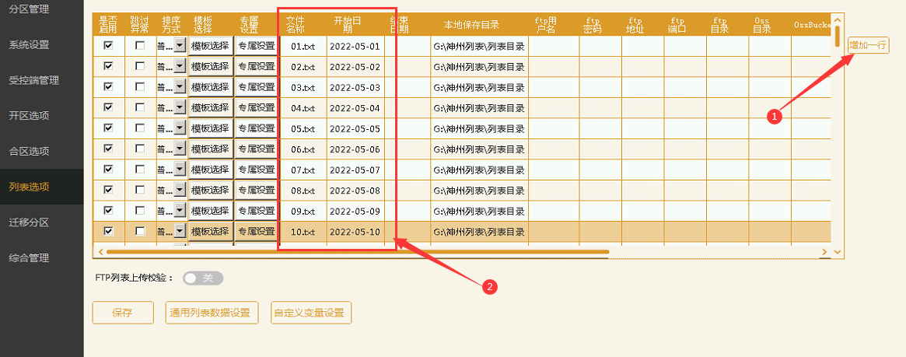The height and width of the screenshot is (357, 906).
Task: Open 自定义变量设置
Action: (x=309, y=313)
